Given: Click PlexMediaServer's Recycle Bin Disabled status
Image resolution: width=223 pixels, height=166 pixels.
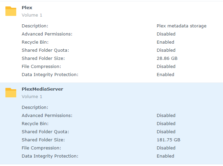Looking at the screenshot, I should (166, 124).
